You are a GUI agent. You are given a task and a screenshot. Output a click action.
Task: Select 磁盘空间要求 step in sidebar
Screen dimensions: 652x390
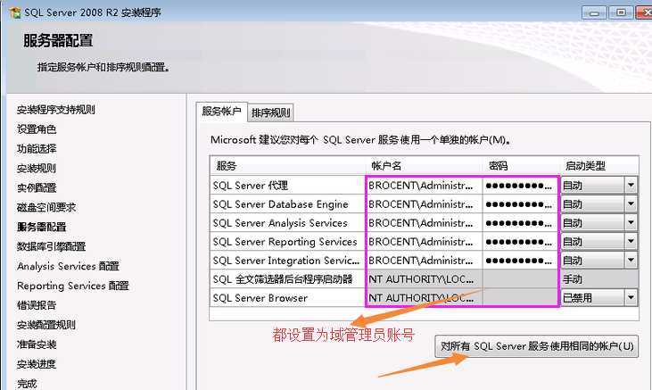pyautogui.click(x=46, y=207)
